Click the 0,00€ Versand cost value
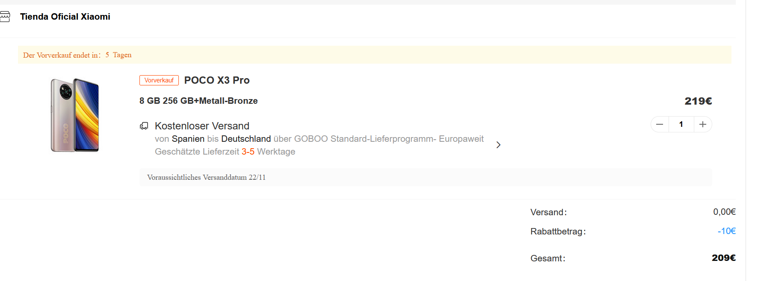758x281 pixels. [x=724, y=212]
